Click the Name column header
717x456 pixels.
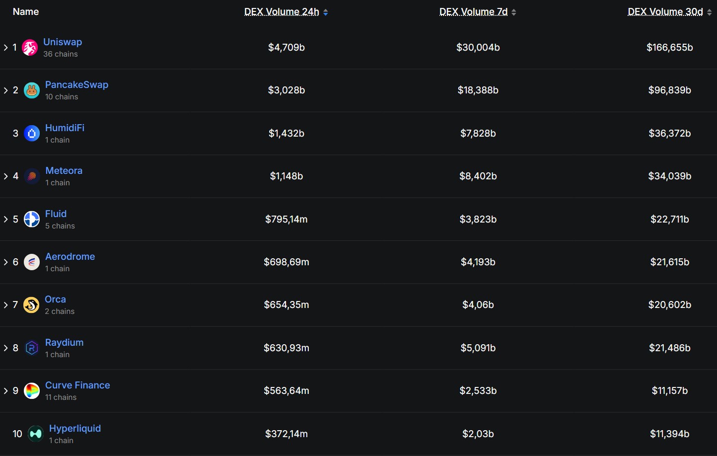click(x=25, y=11)
